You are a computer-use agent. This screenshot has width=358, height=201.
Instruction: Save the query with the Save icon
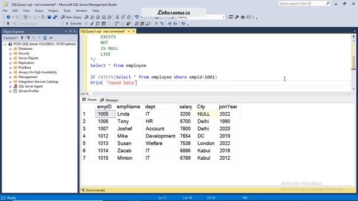[x=49, y=17]
